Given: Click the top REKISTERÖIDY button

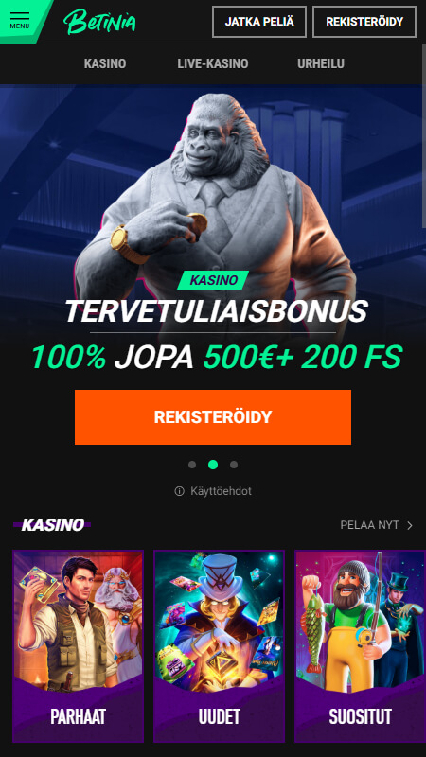Looking at the screenshot, I should [364, 22].
